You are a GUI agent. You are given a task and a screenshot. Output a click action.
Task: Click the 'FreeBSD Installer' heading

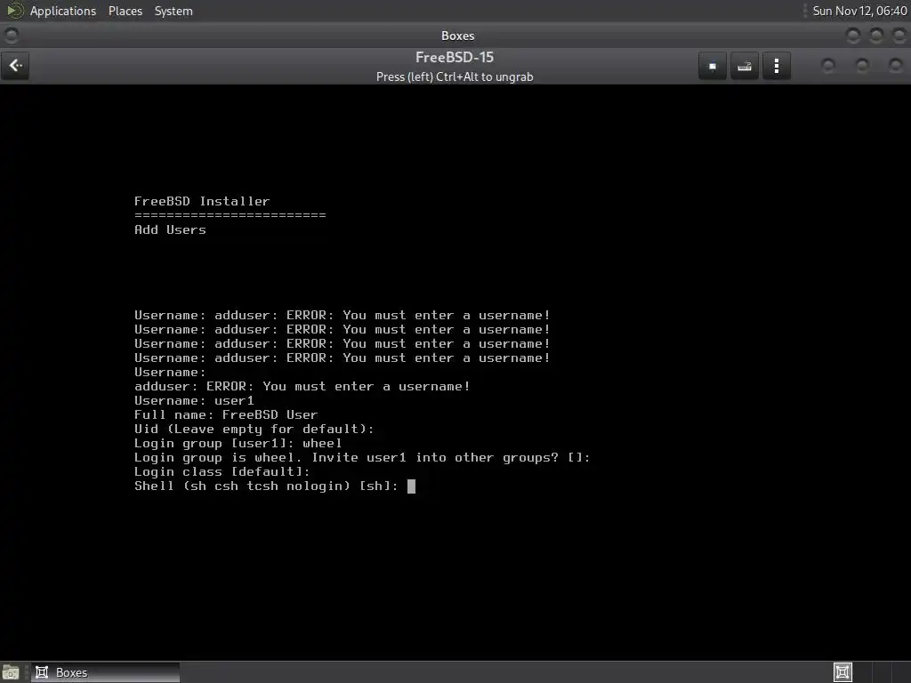coord(202,202)
